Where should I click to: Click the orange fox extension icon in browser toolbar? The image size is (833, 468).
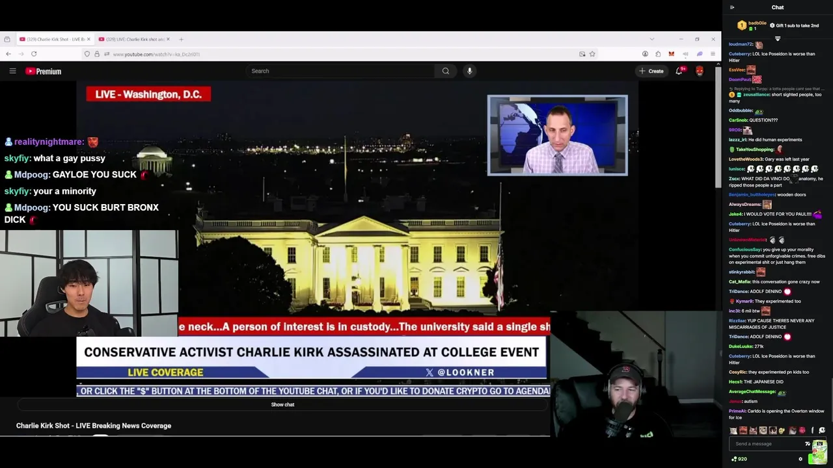pyautogui.click(x=671, y=54)
